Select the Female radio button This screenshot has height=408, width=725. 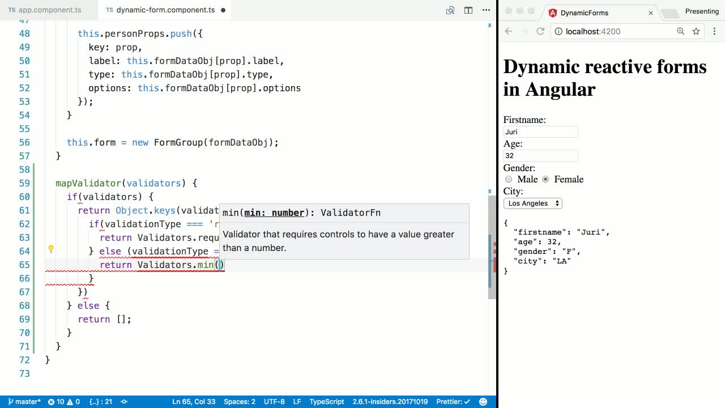pyautogui.click(x=545, y=179)
